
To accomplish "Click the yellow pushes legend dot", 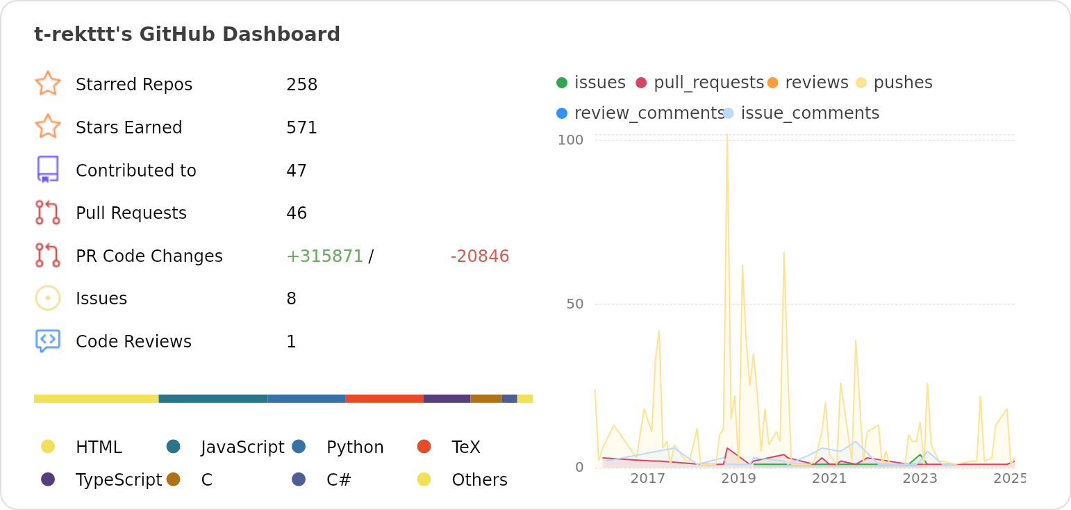I will click(861, 83).
